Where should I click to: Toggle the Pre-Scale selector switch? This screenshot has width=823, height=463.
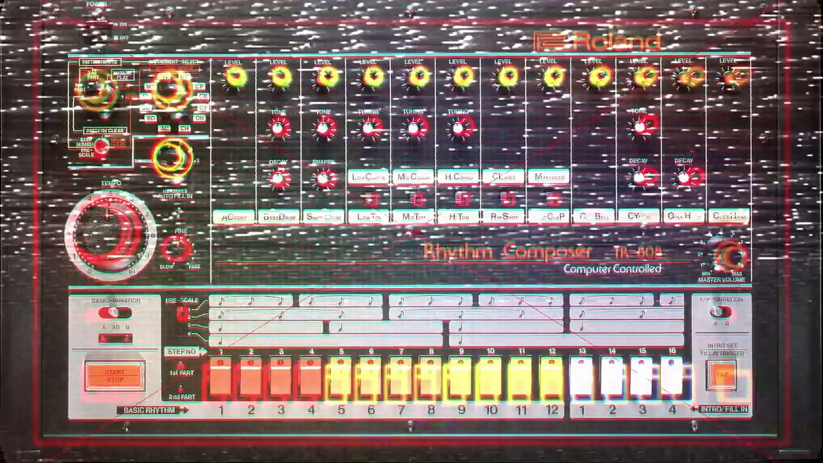pyautogui.click(x=183, y=314)
